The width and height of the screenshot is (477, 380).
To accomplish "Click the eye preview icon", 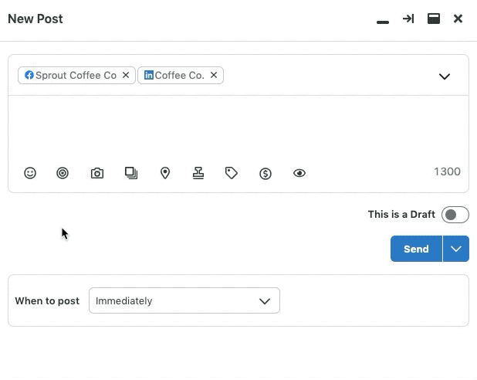I will 299,173.
